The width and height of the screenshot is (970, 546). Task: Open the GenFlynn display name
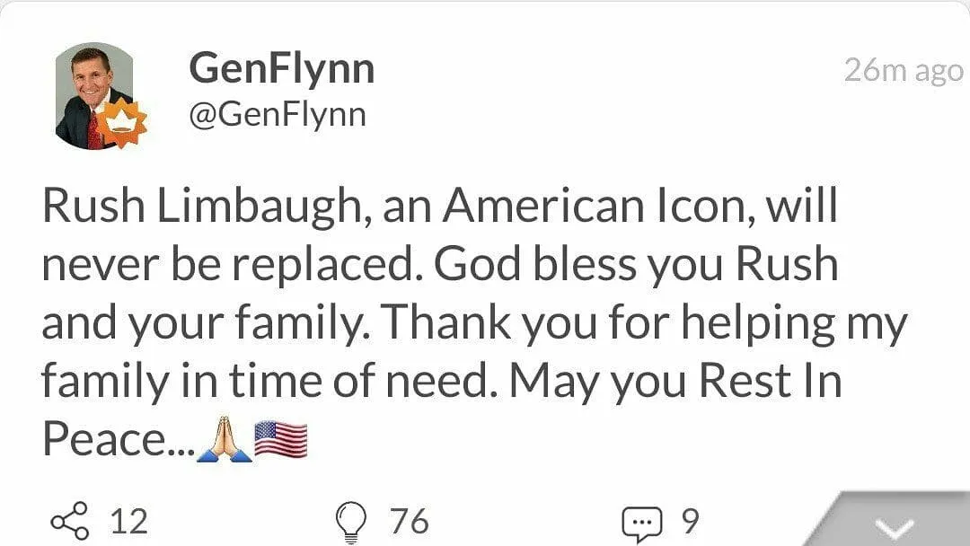click(x=281, y=69)
